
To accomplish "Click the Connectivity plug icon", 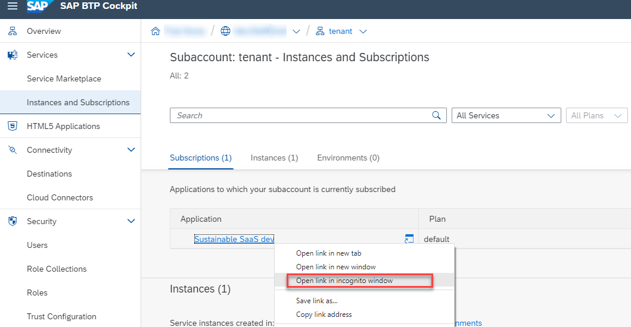I will click(13, 150).
